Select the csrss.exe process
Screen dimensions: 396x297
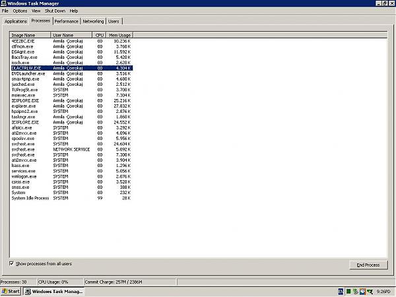72,182
